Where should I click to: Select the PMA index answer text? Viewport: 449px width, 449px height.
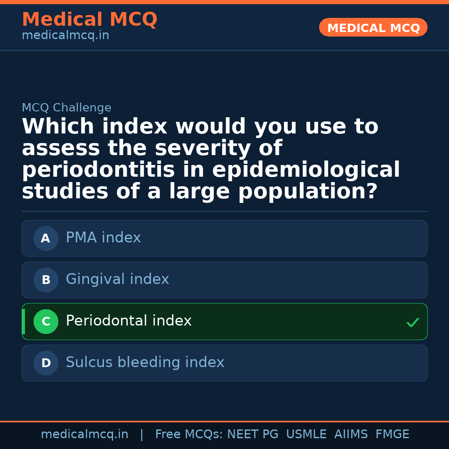[103, 238]
